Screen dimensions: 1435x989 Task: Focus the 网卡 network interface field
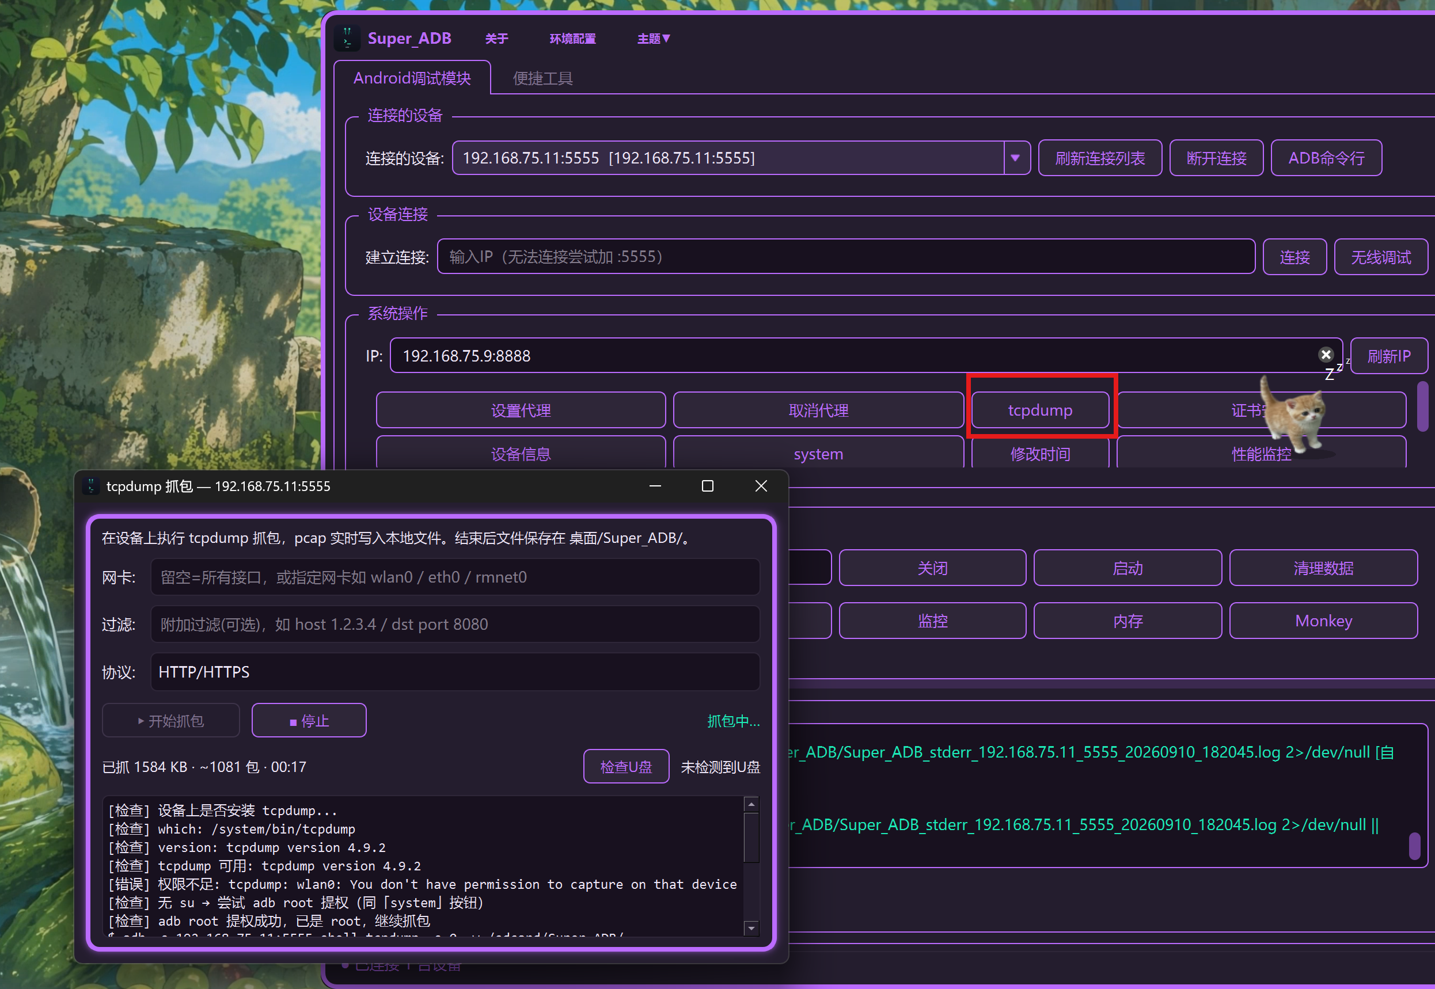455,577
